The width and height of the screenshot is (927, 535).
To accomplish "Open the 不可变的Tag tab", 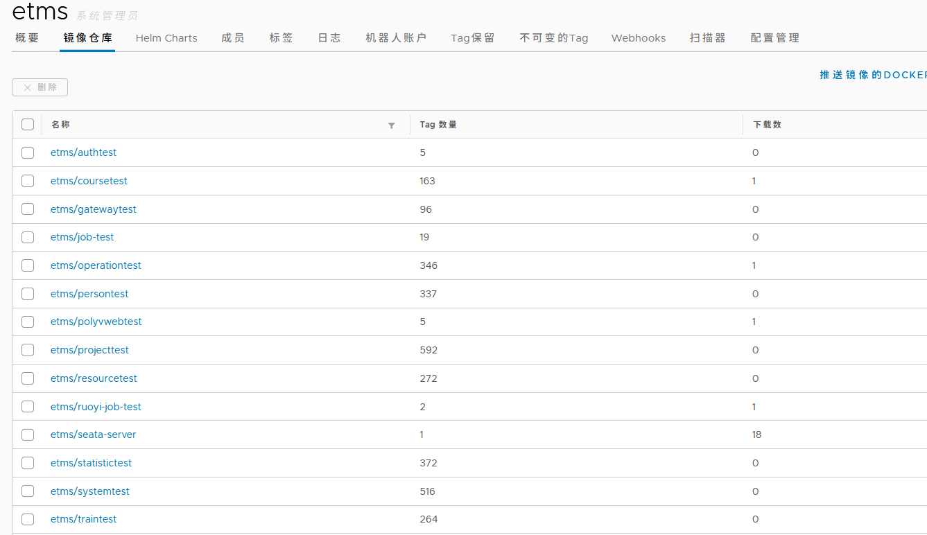I will [554, 38].
